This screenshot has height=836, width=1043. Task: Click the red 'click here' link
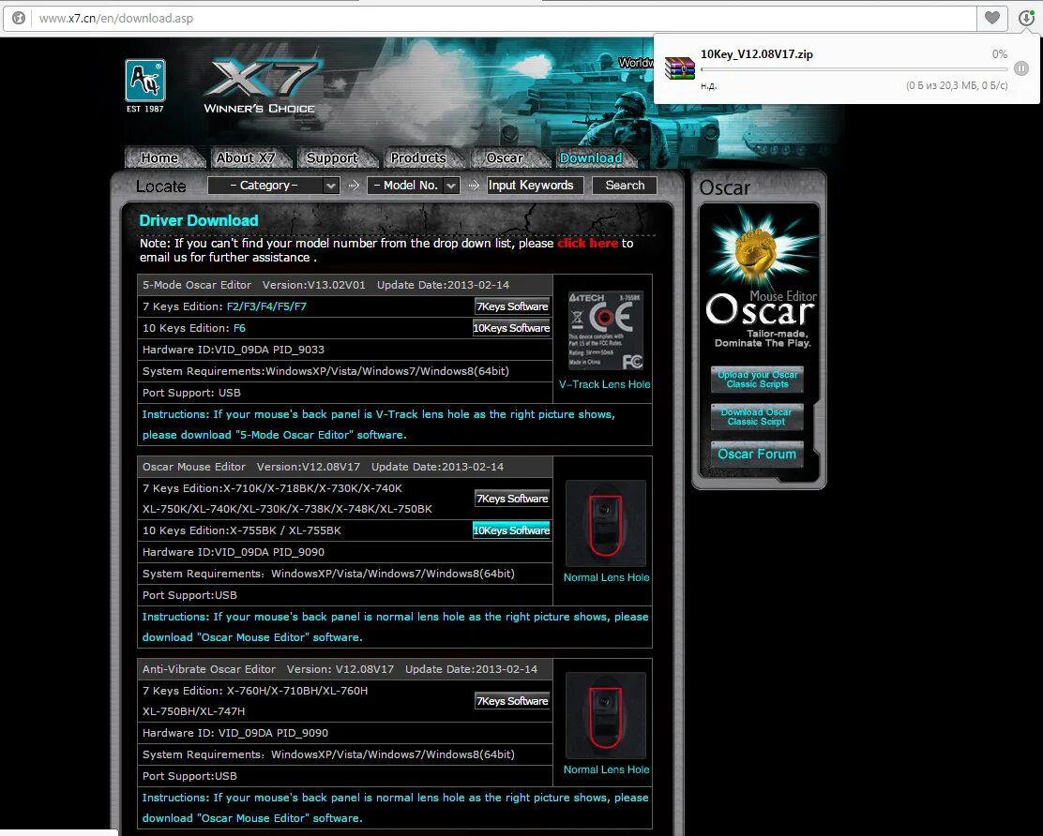coord(587,244)
